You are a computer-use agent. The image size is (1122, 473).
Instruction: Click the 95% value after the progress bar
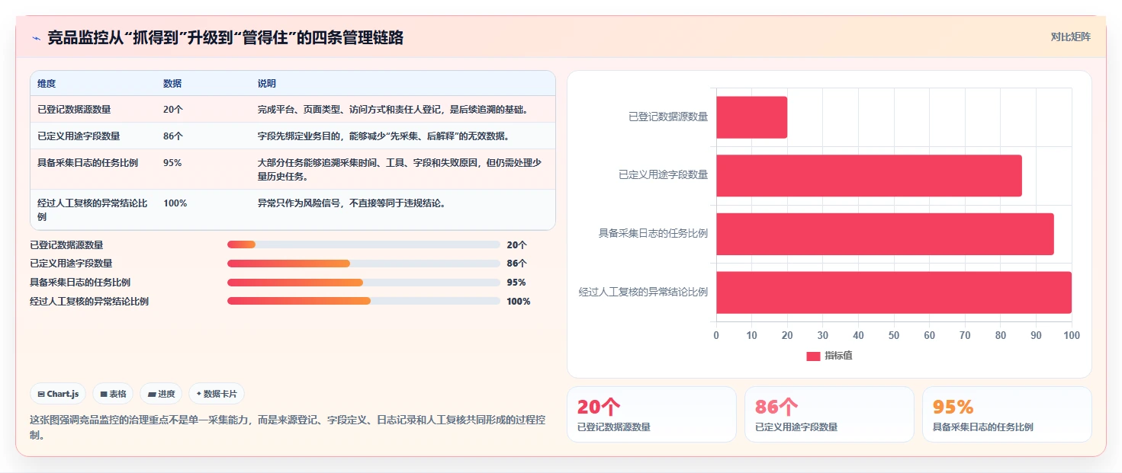pyautogui.click(x=516, y=283)
